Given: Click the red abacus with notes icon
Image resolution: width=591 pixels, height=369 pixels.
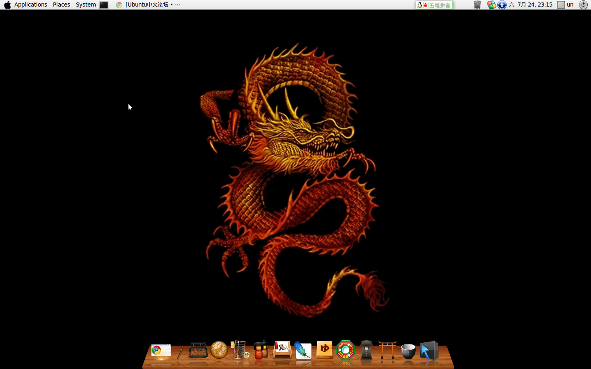Looking at the screenshot, I should click(x=240, y=350).
